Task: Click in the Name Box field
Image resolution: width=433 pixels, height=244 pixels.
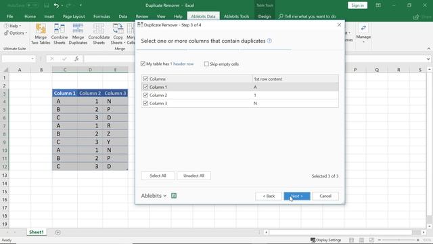Action: pos(16,59)
